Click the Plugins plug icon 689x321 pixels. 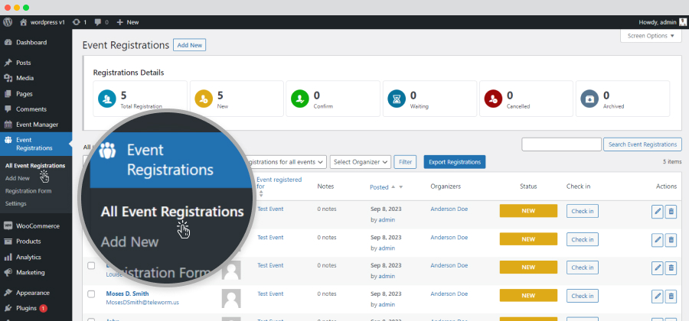click(x=8, y=308)
